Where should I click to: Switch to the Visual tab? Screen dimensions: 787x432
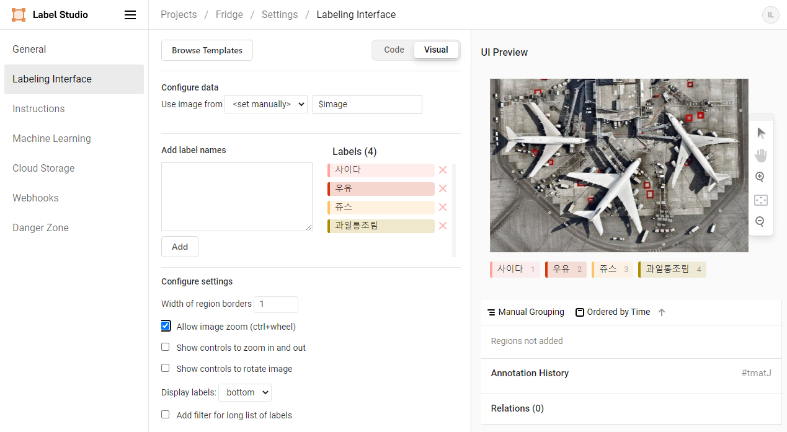436,50
